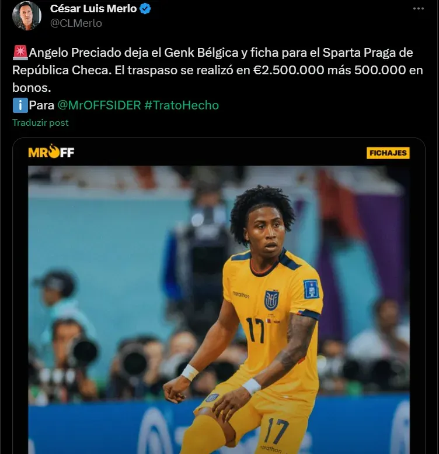439x454 pixels.
Task: Open the three-dot more options menu
Action: pos(418,9)
